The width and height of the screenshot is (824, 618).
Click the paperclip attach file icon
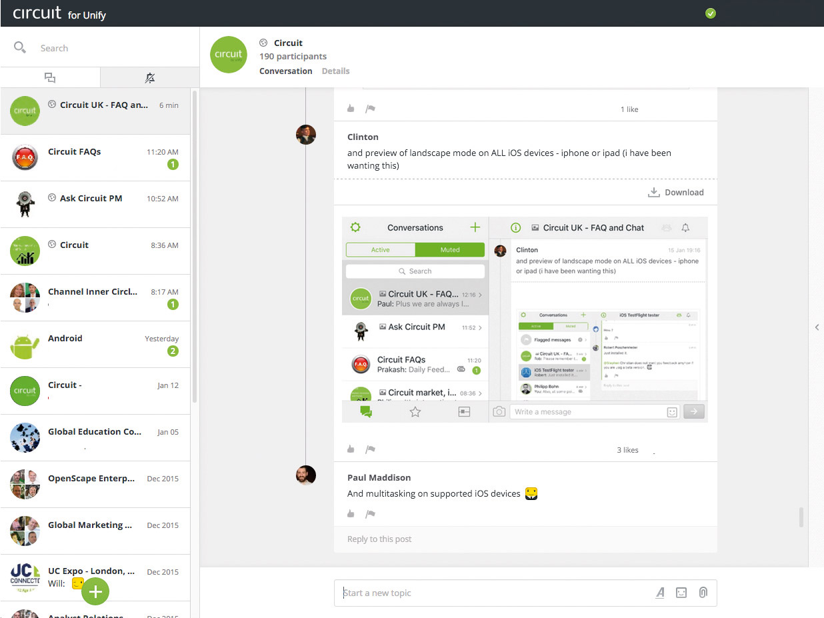coord(703,593)
